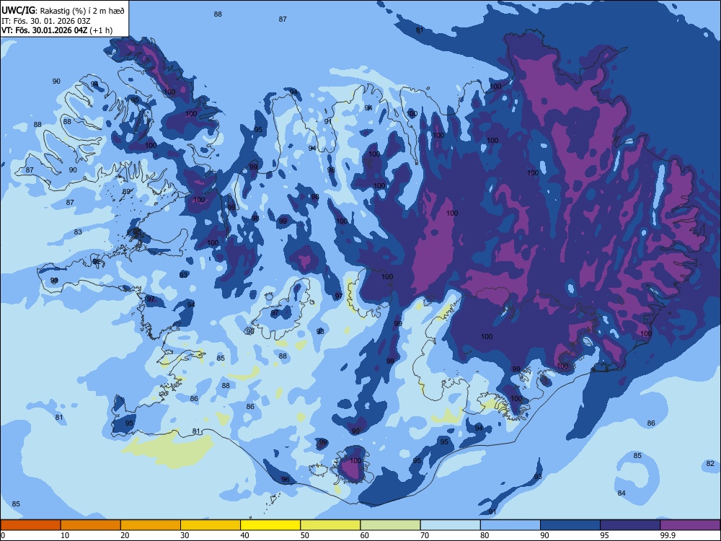Screen dimensions: 721x541
Task: Click the purple above-99.9 legend swatch
Action: 690,525
